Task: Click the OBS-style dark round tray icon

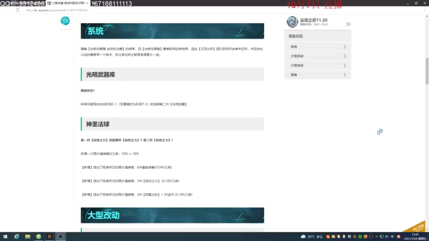Action: 371,237
